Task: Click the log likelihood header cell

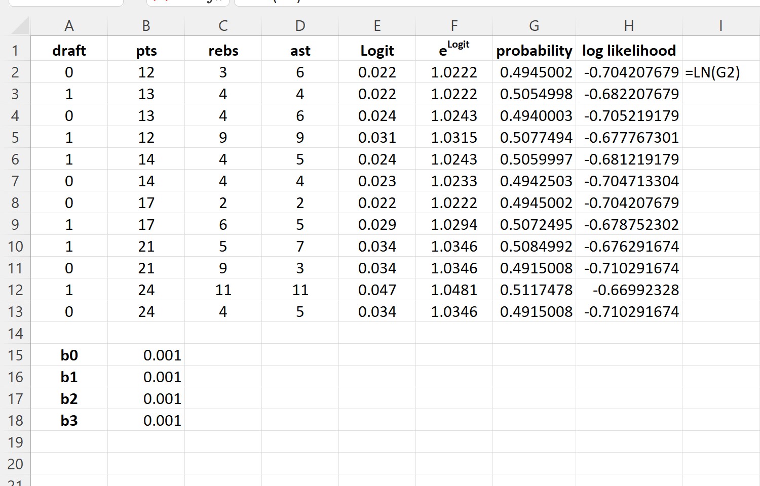Action: pos(629,50)
